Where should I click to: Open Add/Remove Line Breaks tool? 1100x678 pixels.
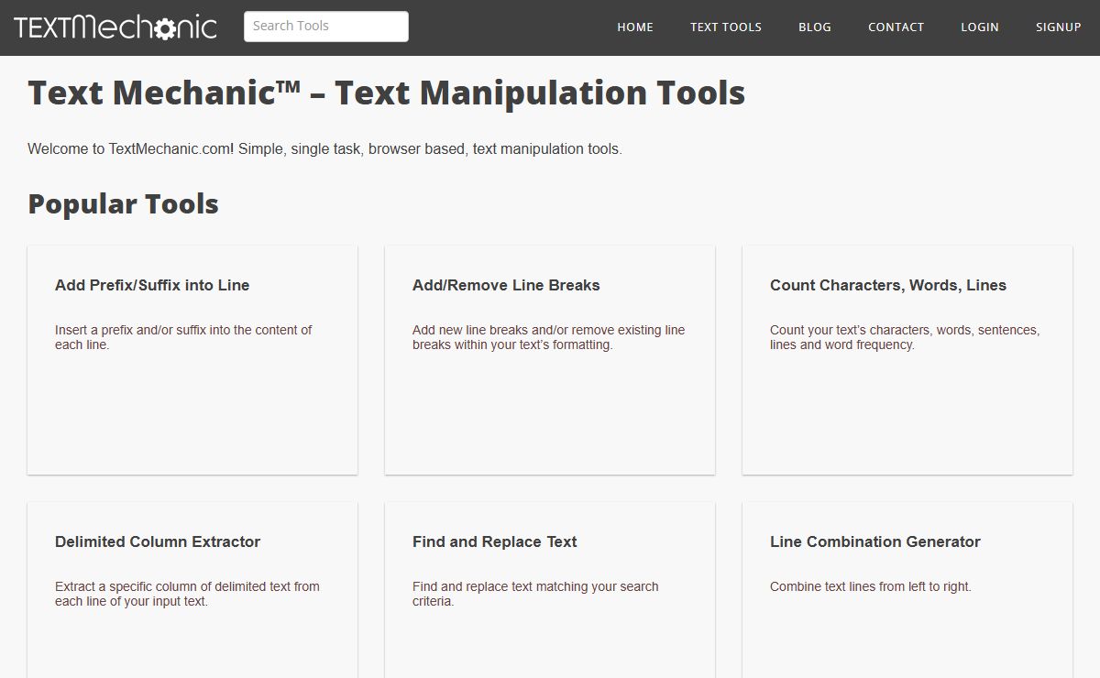coord(506,285)
